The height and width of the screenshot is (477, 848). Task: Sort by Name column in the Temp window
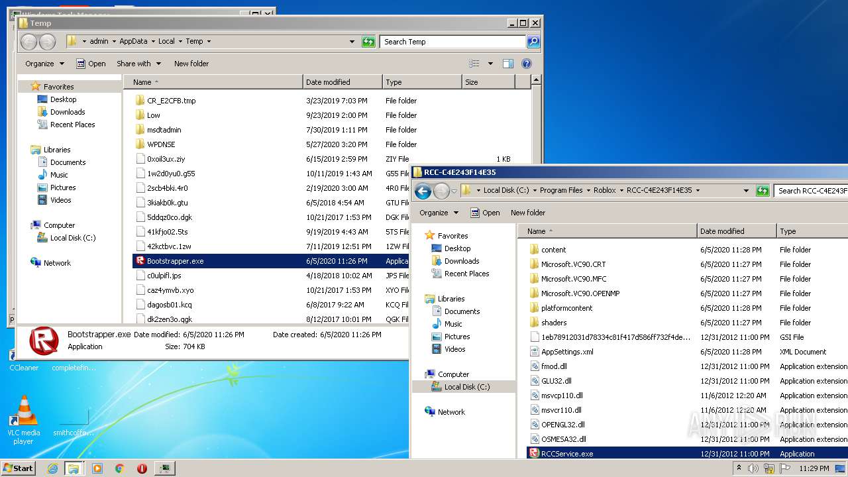(x=213, y=82)
